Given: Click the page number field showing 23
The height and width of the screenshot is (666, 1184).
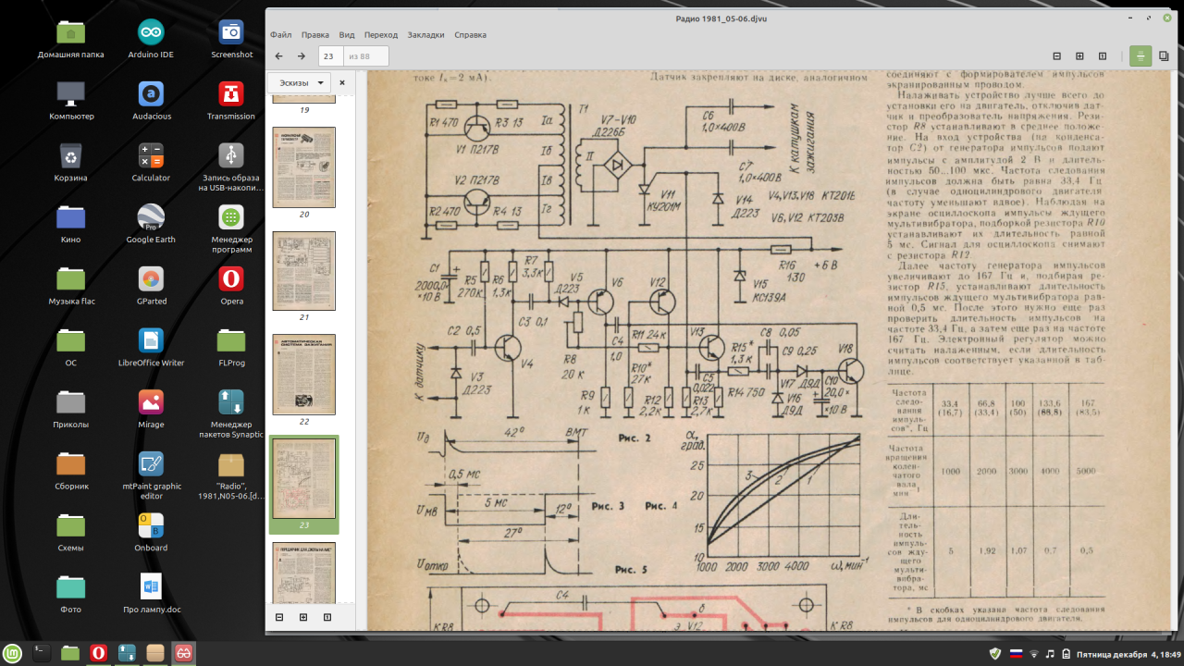Looking at the screenshot, I should click(330, 56).
